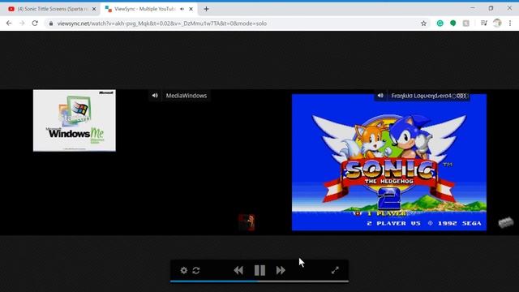Fast forward the synced videos
Viewport: 519px width, 292px height.
click(281, 270)
